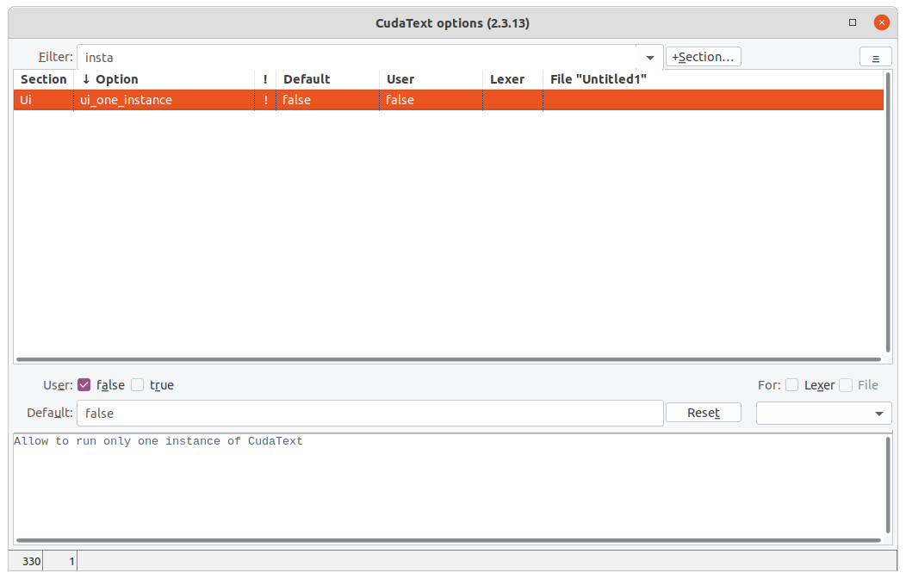Screen dimensions: 906x579
Task: Click the '!' column header
Action: coord(265,79)
